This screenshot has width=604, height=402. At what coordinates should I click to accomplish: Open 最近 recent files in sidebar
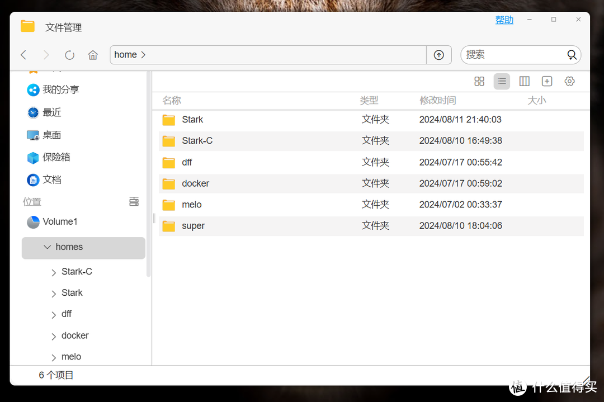pyautogui.click(x=44, y=112)
